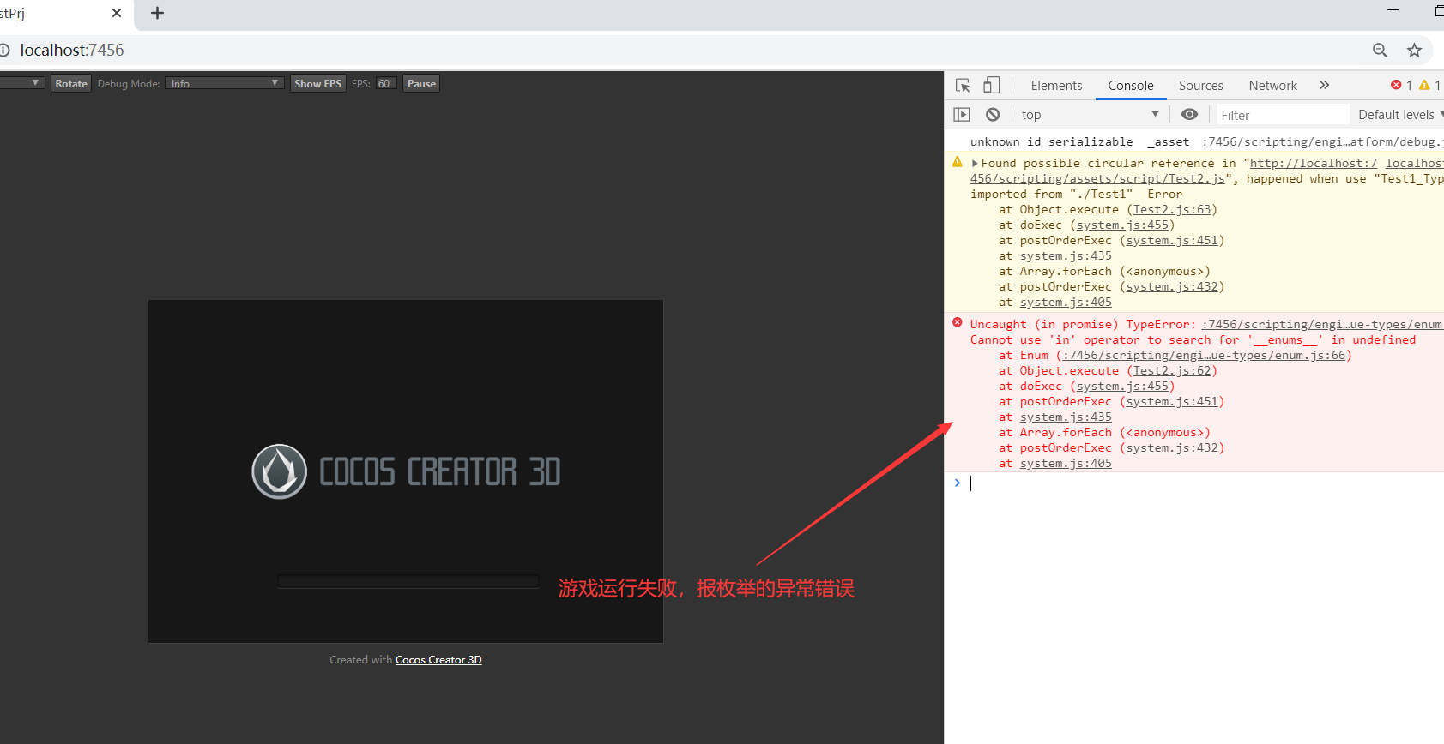Clear the console with the ban icon
Image resolution: width=1444 pixels, height=744 pixels.
[993, 114]
